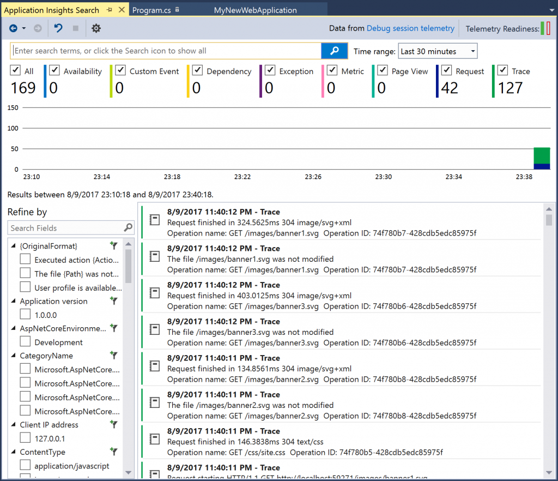Click trace icon of 403.0125ms request entry
This screenshot has height=481, width=558.
point(154,293)
